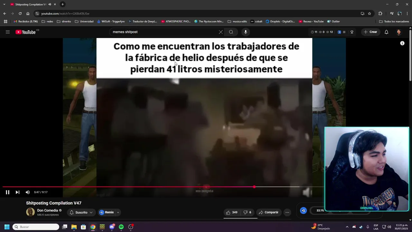Open YouTube account avatar menu
The width and height of the screenshot is (412, 232).
pyautogui.click(x=399, y=32)
